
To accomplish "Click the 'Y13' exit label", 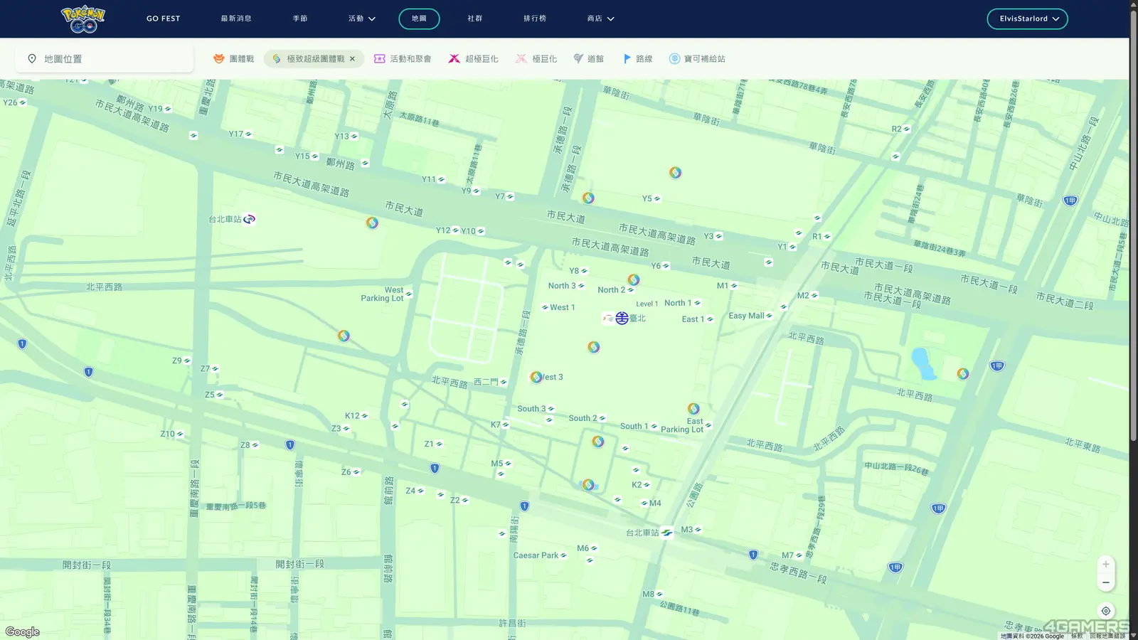I will tap(342, 137).
